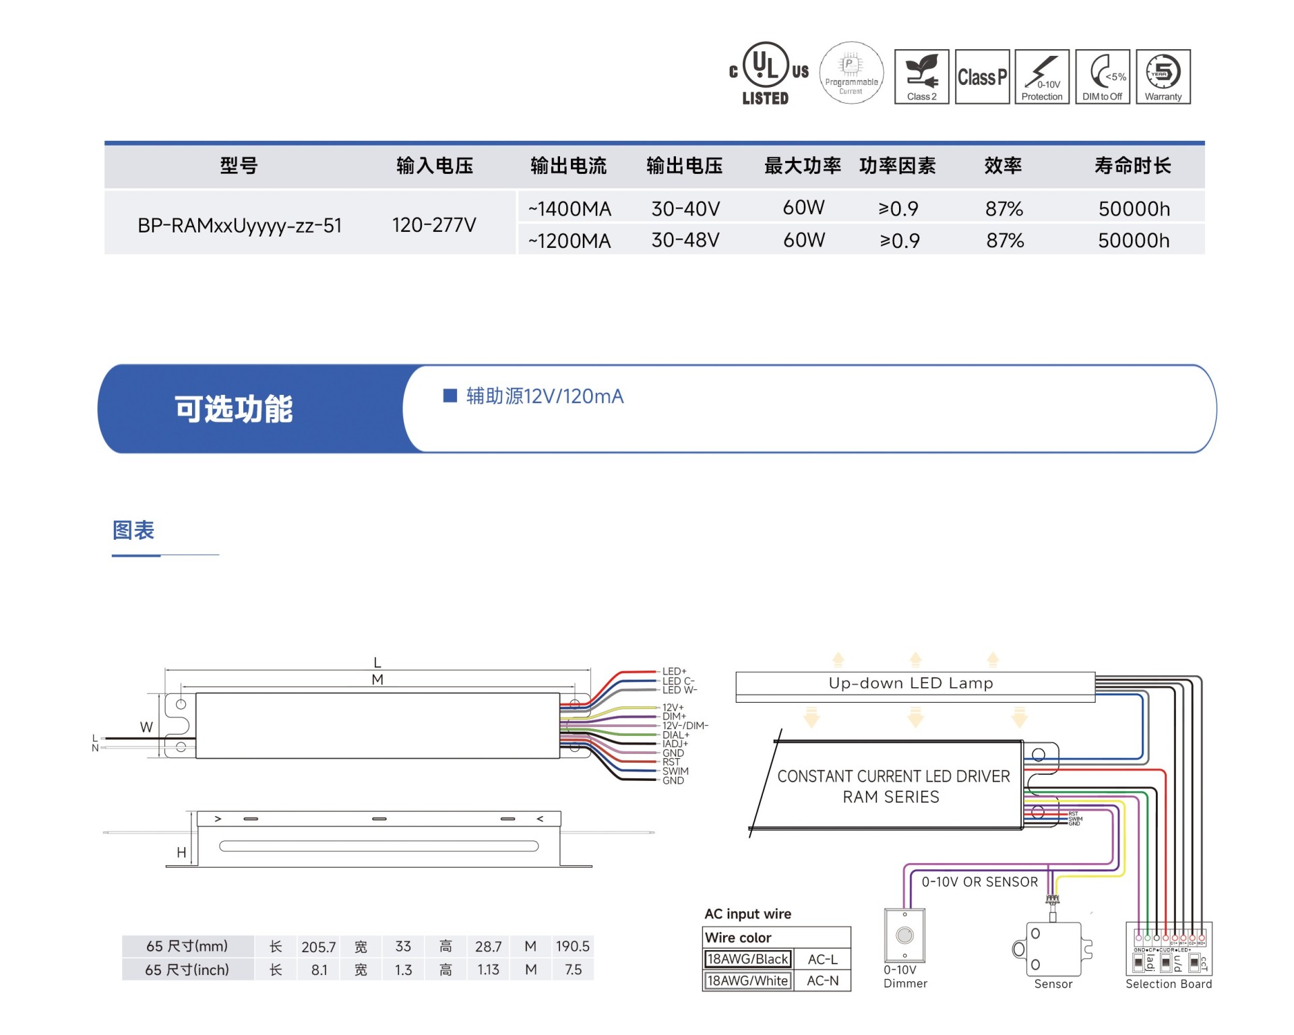Click the 0-10V Protection icon
Image resolution: width=1294 pixels, height=1035 pixels.
pos(1042,76)
